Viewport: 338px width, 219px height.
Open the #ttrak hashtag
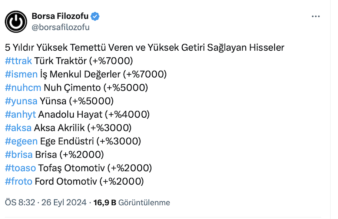19,61
